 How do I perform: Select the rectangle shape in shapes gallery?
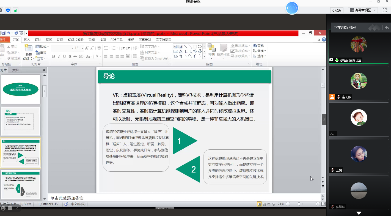click(195, 47)
